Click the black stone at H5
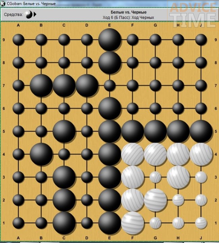The height and width of the screenshot is (243, 219). [x=178, y=131]
